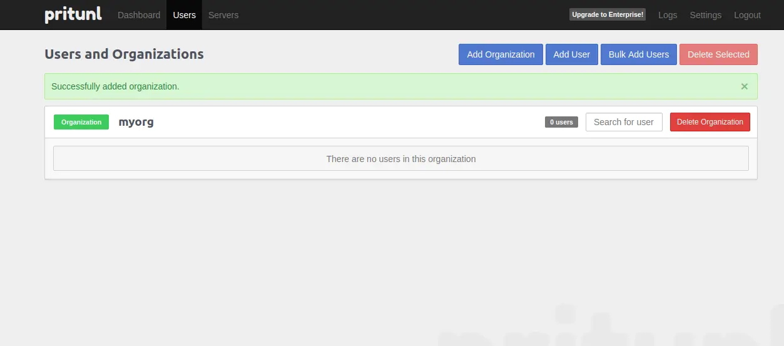The width and height of the screenshot is (784, 346).
Task: Click the pritunl logo
Action: tap(73, 14)
